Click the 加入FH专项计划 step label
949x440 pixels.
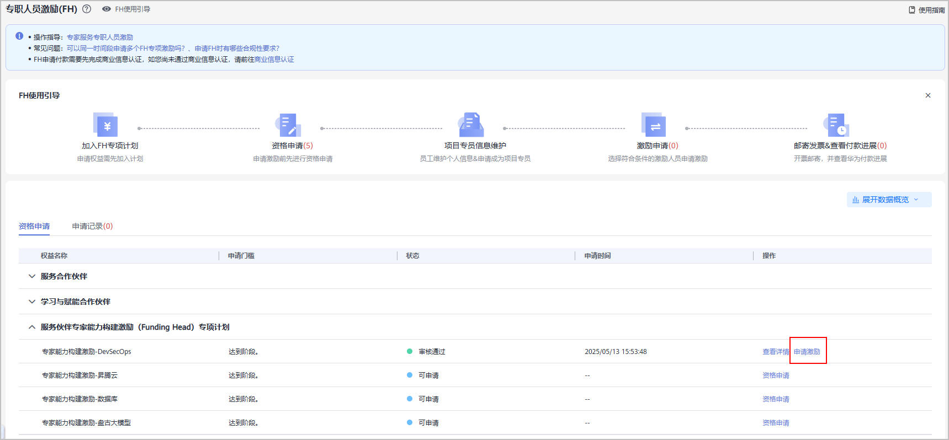click(110, 146)
